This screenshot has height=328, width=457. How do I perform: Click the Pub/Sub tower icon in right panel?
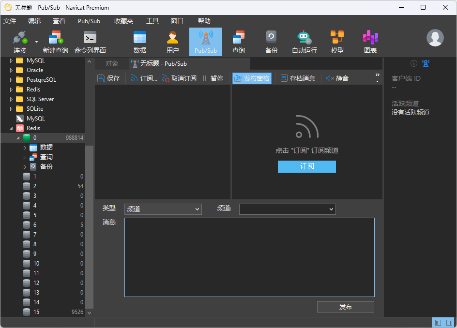click(426, 63)
